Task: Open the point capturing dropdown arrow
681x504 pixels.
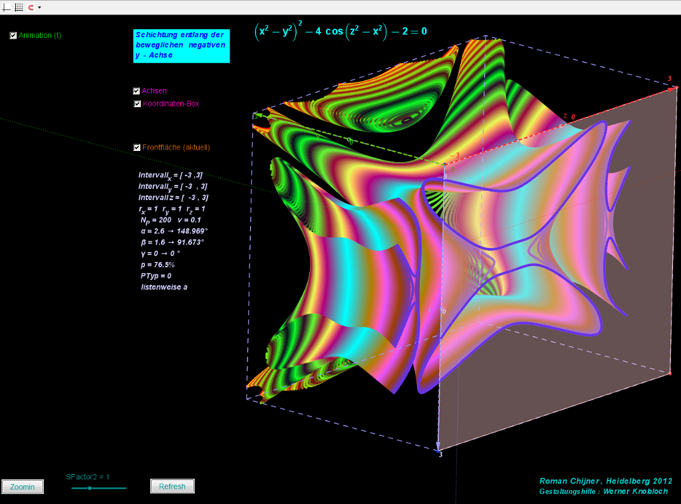Action: point(39,7)
